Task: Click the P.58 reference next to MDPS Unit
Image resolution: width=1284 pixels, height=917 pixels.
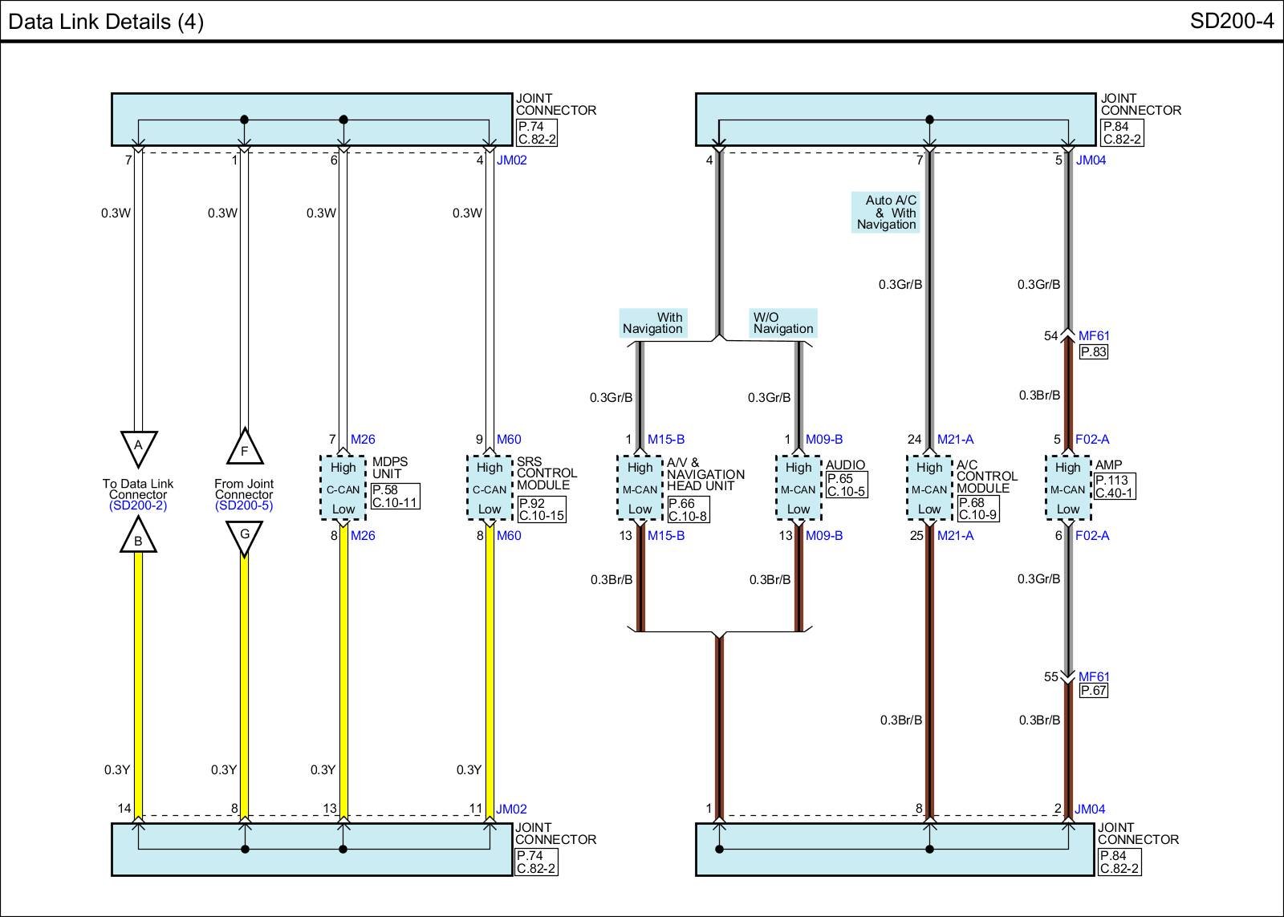Action: (x=385, y=490)
